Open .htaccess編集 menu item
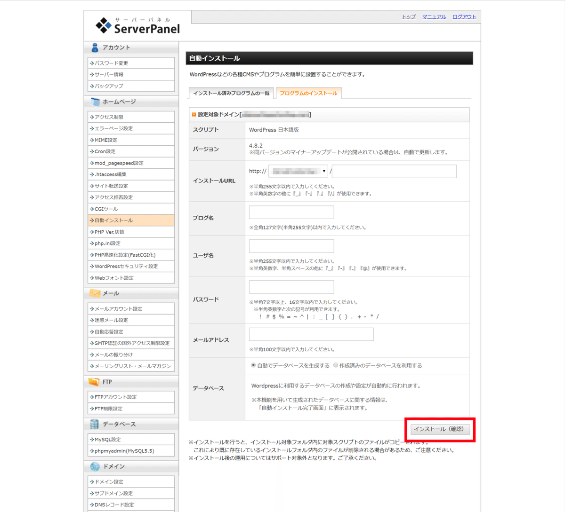565x512 pixels. click(131, 174)
